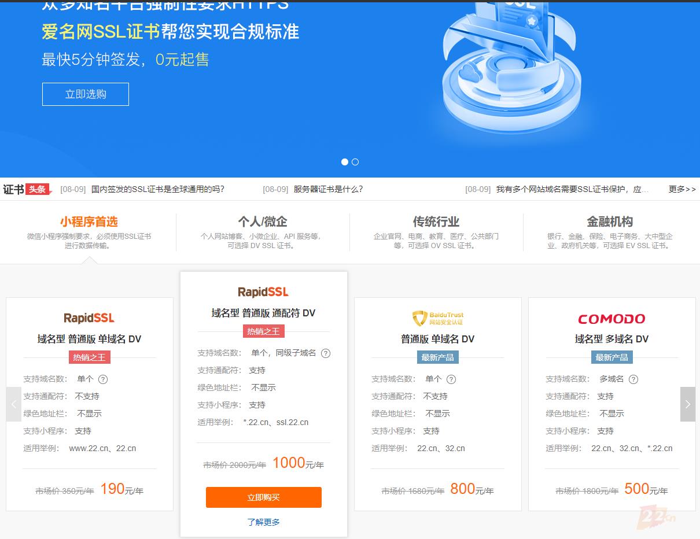Click the left arrow on the certificate carousel
The height and width of the screenshot is (539, 700).
(13, 404)
